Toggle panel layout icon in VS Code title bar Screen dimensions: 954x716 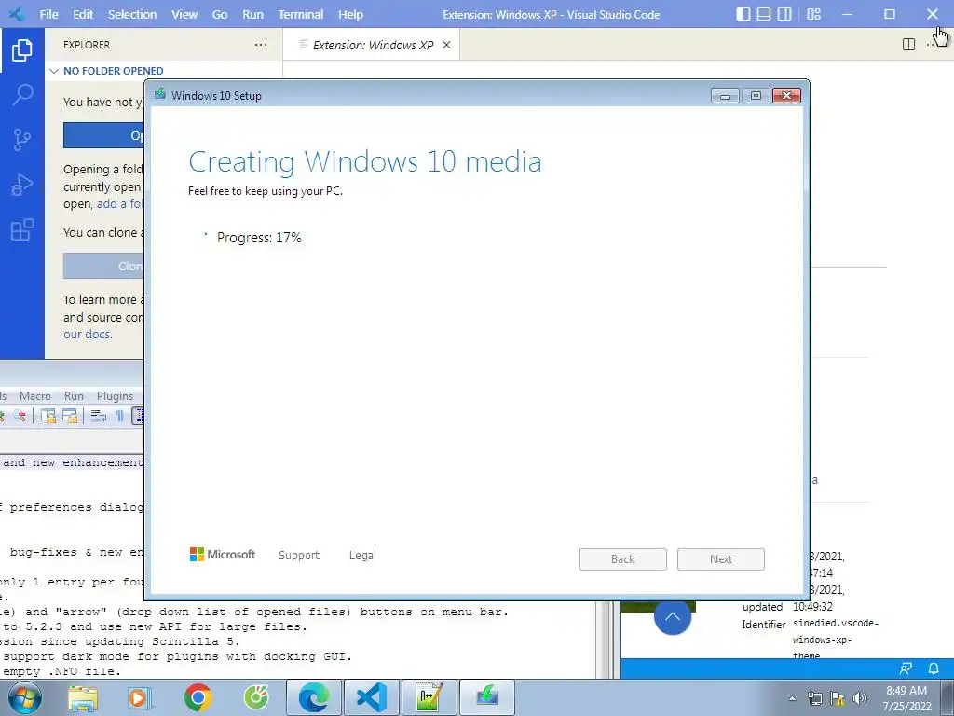pyautogui.click(x=764, y=14)
